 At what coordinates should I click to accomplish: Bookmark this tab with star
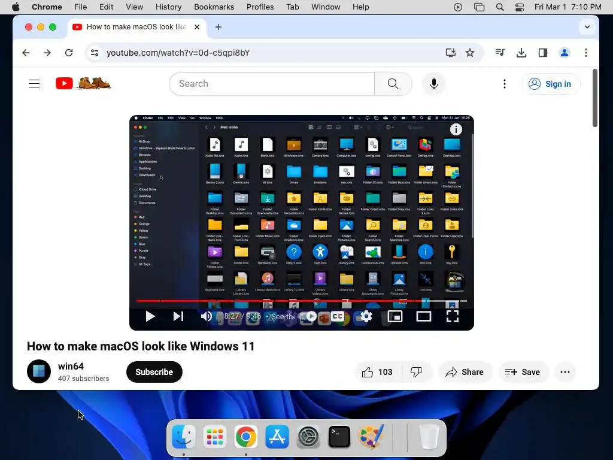coord(470,53)
